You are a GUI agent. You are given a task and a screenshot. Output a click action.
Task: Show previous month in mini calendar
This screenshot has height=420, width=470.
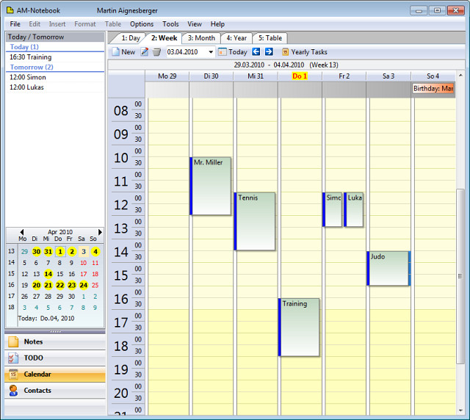click(x=21, y=232)
